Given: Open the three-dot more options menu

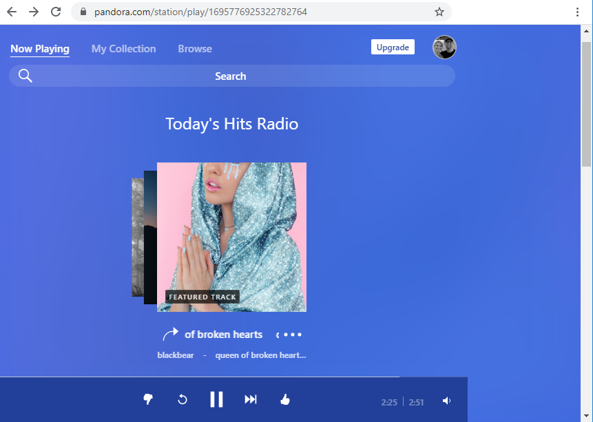Looking at the screenshot, I should click(x=293, y=335).
